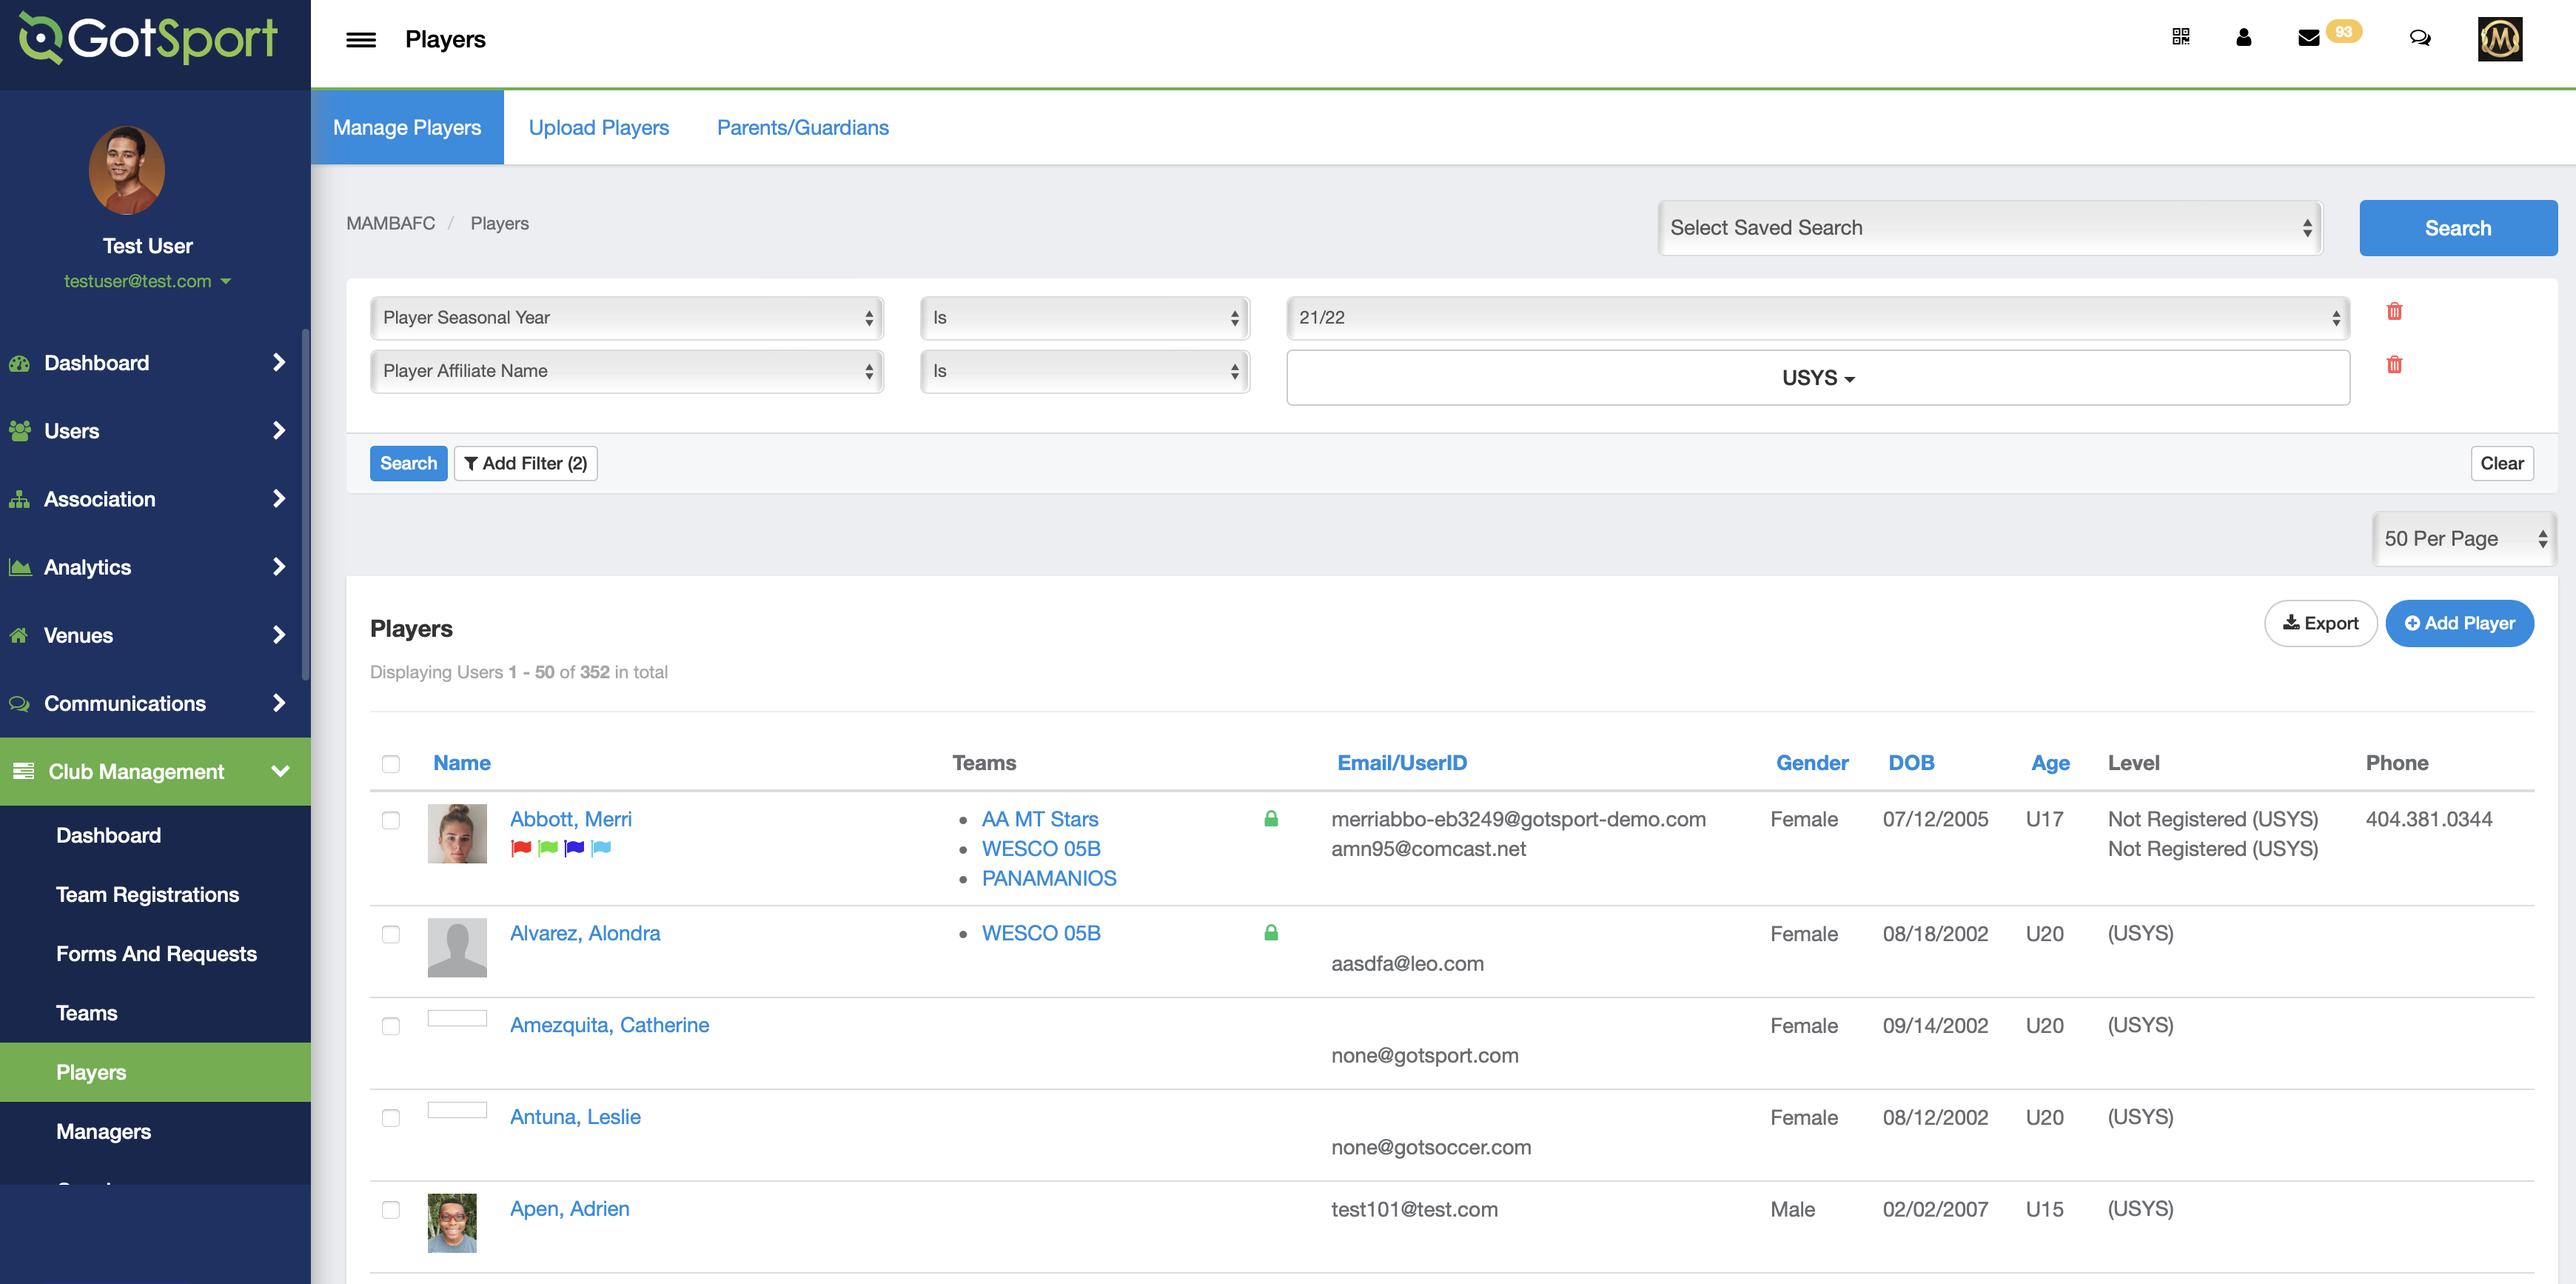Delete the Player Seasonal Year filter row
The width and height of the screenshot is (2576, 1284).
(2394, 311)
